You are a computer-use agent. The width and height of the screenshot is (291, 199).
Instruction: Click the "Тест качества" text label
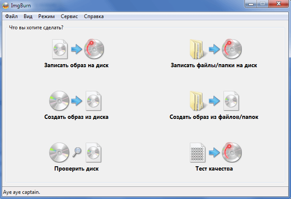[214, 169]
